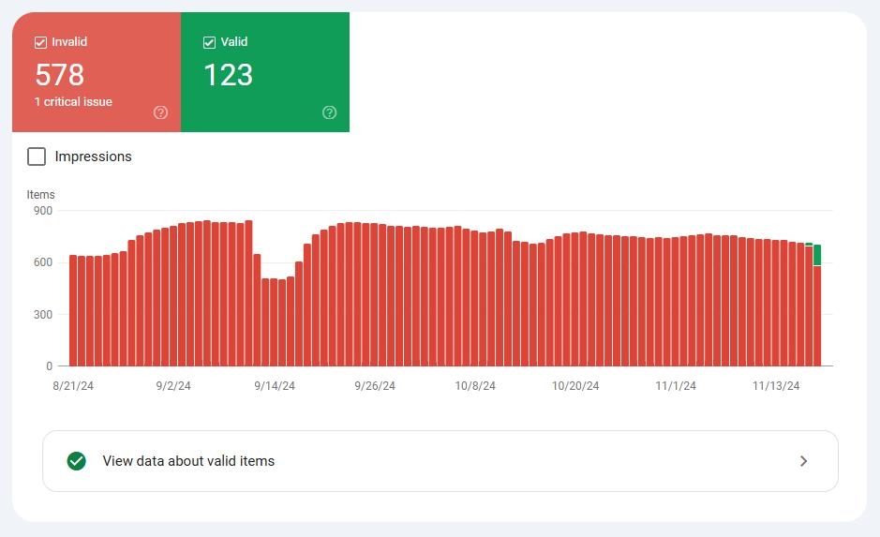Click the green checkmark icon beside View data

76,461
